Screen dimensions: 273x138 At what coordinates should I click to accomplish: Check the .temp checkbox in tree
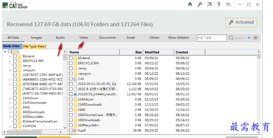pyautogui.click(x=15, y=65)
